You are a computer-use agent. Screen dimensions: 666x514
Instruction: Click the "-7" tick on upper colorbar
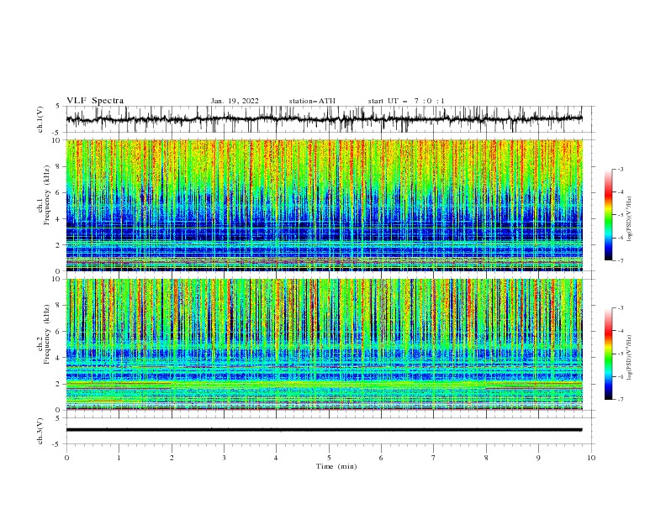(x=621, y=260)
